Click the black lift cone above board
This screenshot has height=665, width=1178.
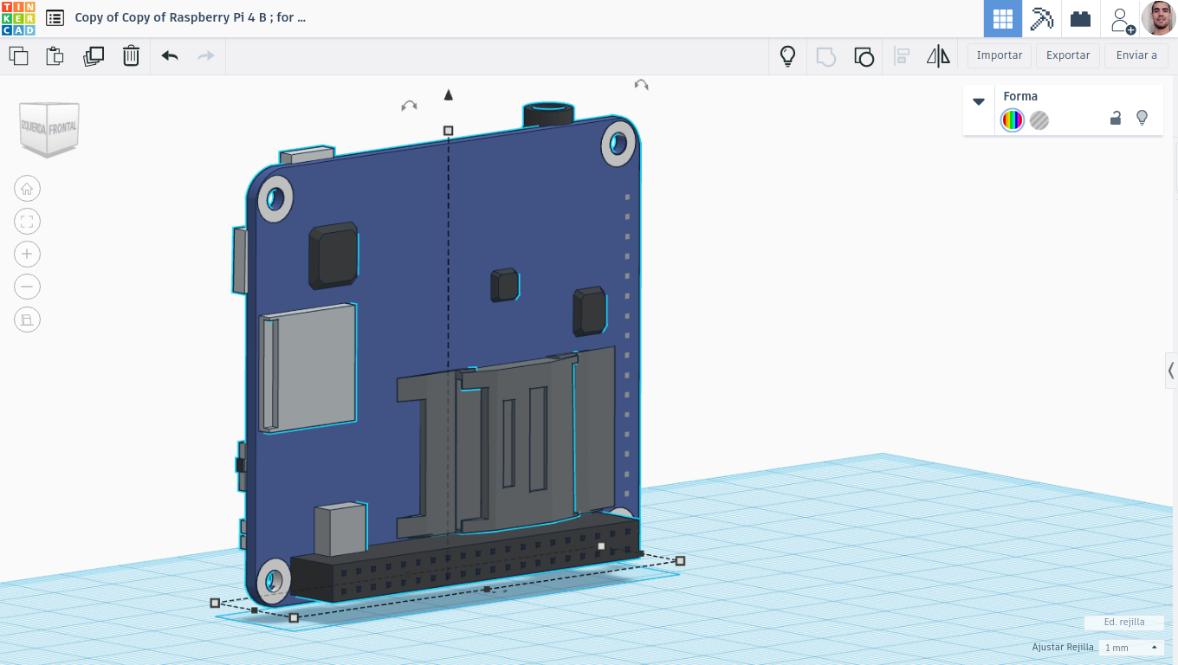(x=448, y=94)
